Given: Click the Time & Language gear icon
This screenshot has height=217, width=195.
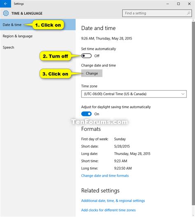Looking at the screenshot, I should point(6,13).
